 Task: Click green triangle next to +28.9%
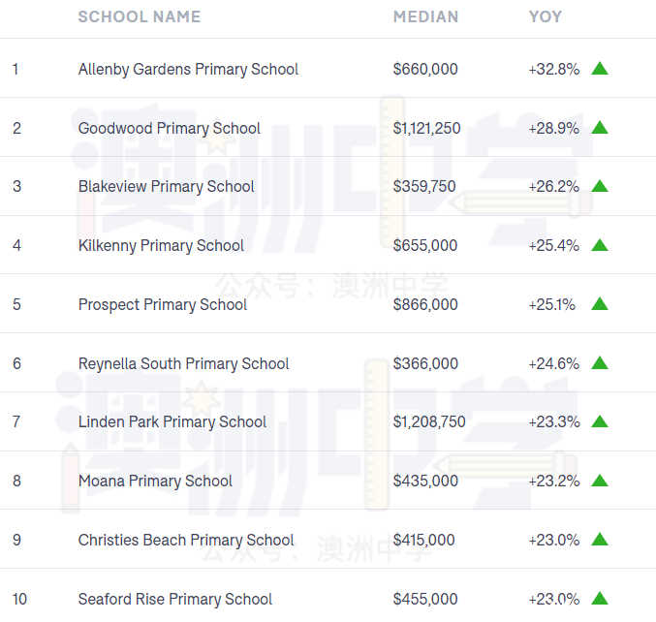(x=600, y=127)
